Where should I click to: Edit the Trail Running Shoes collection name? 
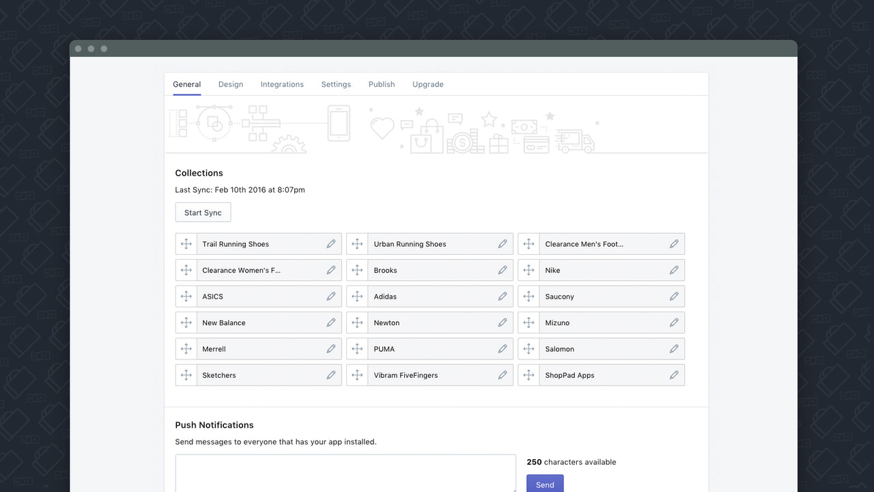tap(331, 243)
